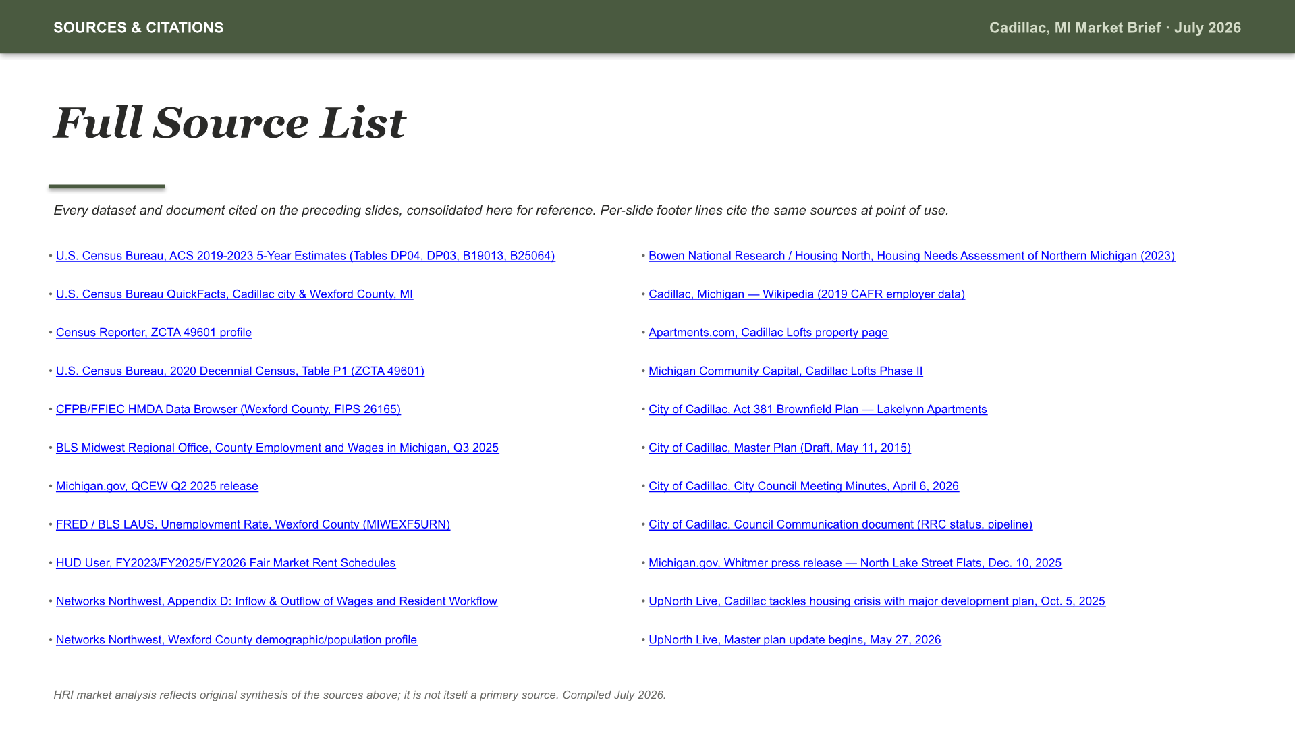Open City Council Meeting Minutes April 6, 2026 link

[804, 487]
